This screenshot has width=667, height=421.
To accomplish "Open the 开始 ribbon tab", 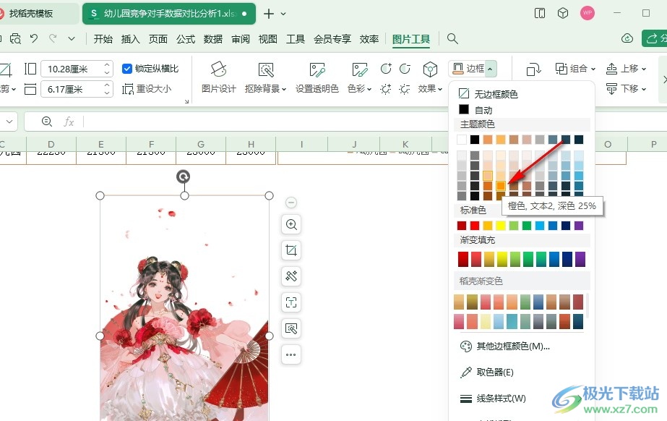I will 103,39.
